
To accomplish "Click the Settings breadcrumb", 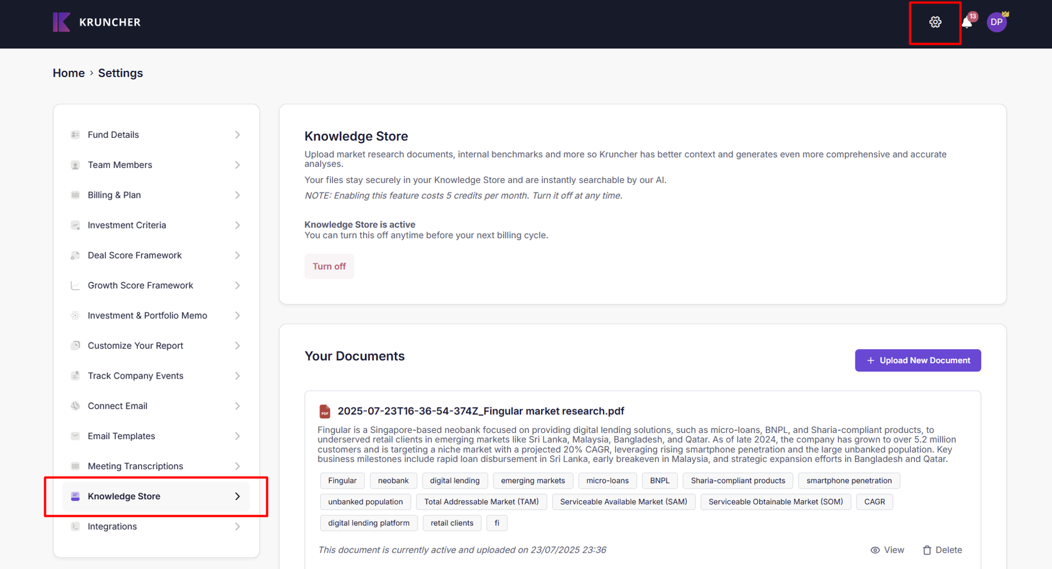I will 120,73.
